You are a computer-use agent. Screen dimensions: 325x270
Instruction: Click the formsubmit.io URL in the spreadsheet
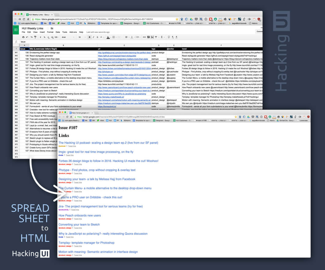(x=107, y=106)
